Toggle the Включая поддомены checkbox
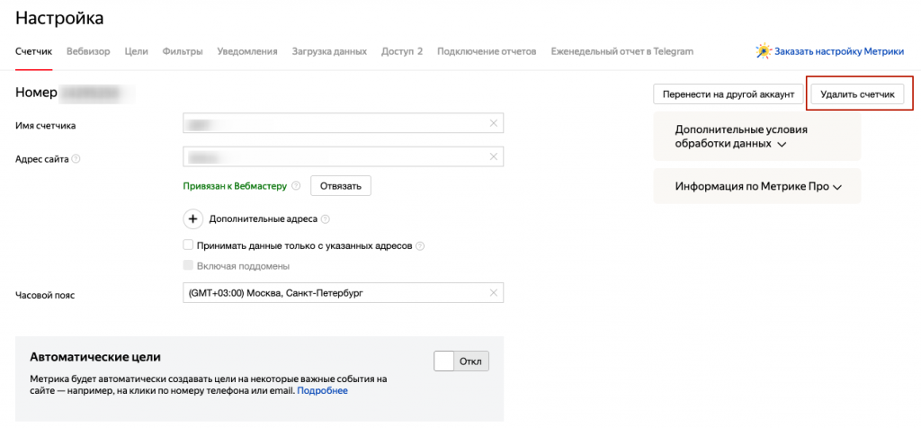 coord(188,266)
